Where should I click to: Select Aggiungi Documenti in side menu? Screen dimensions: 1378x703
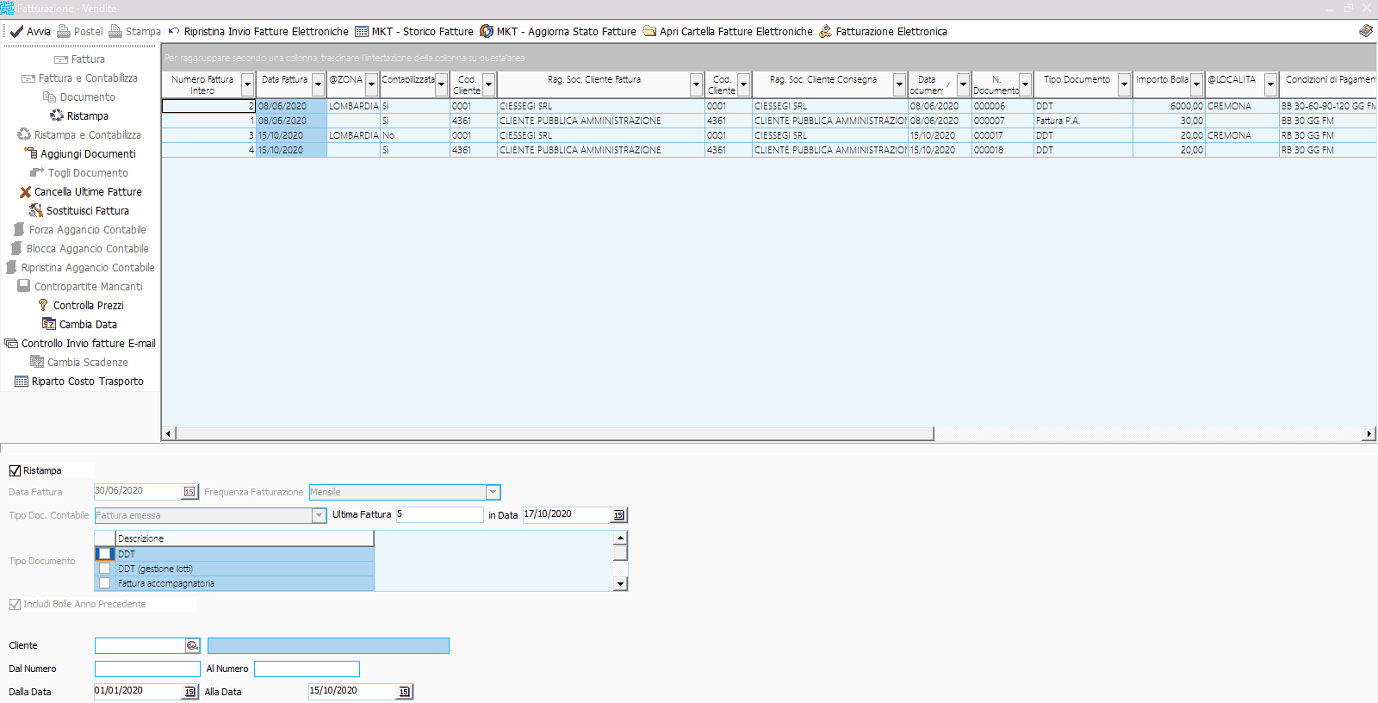click(x=80, y=153)
